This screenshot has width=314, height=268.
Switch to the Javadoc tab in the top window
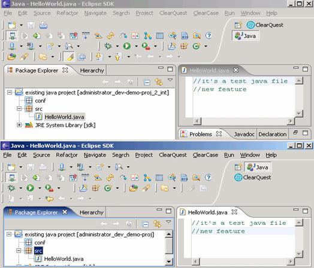pyautogui.click(x=244, y=135)
